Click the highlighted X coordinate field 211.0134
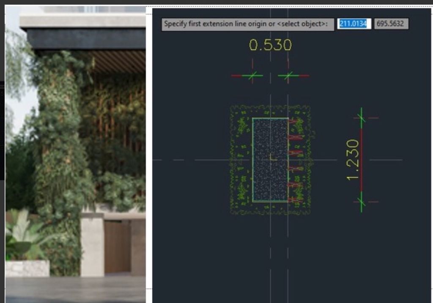 click(354, 24)
